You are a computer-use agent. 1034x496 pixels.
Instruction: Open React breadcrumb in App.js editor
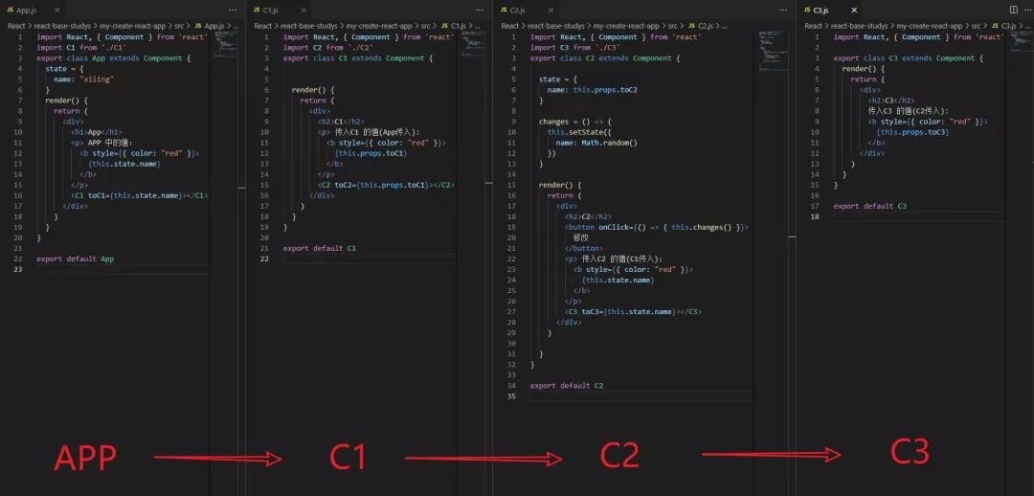[x=16, y=26]
